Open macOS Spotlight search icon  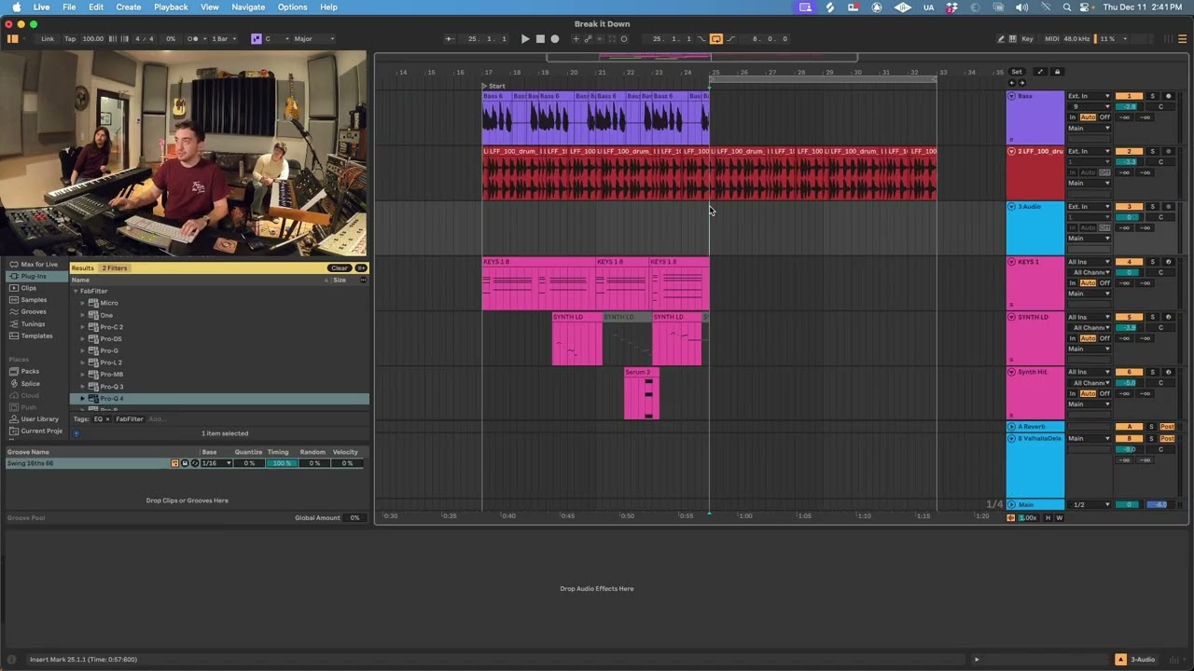tap(1067, 7)
